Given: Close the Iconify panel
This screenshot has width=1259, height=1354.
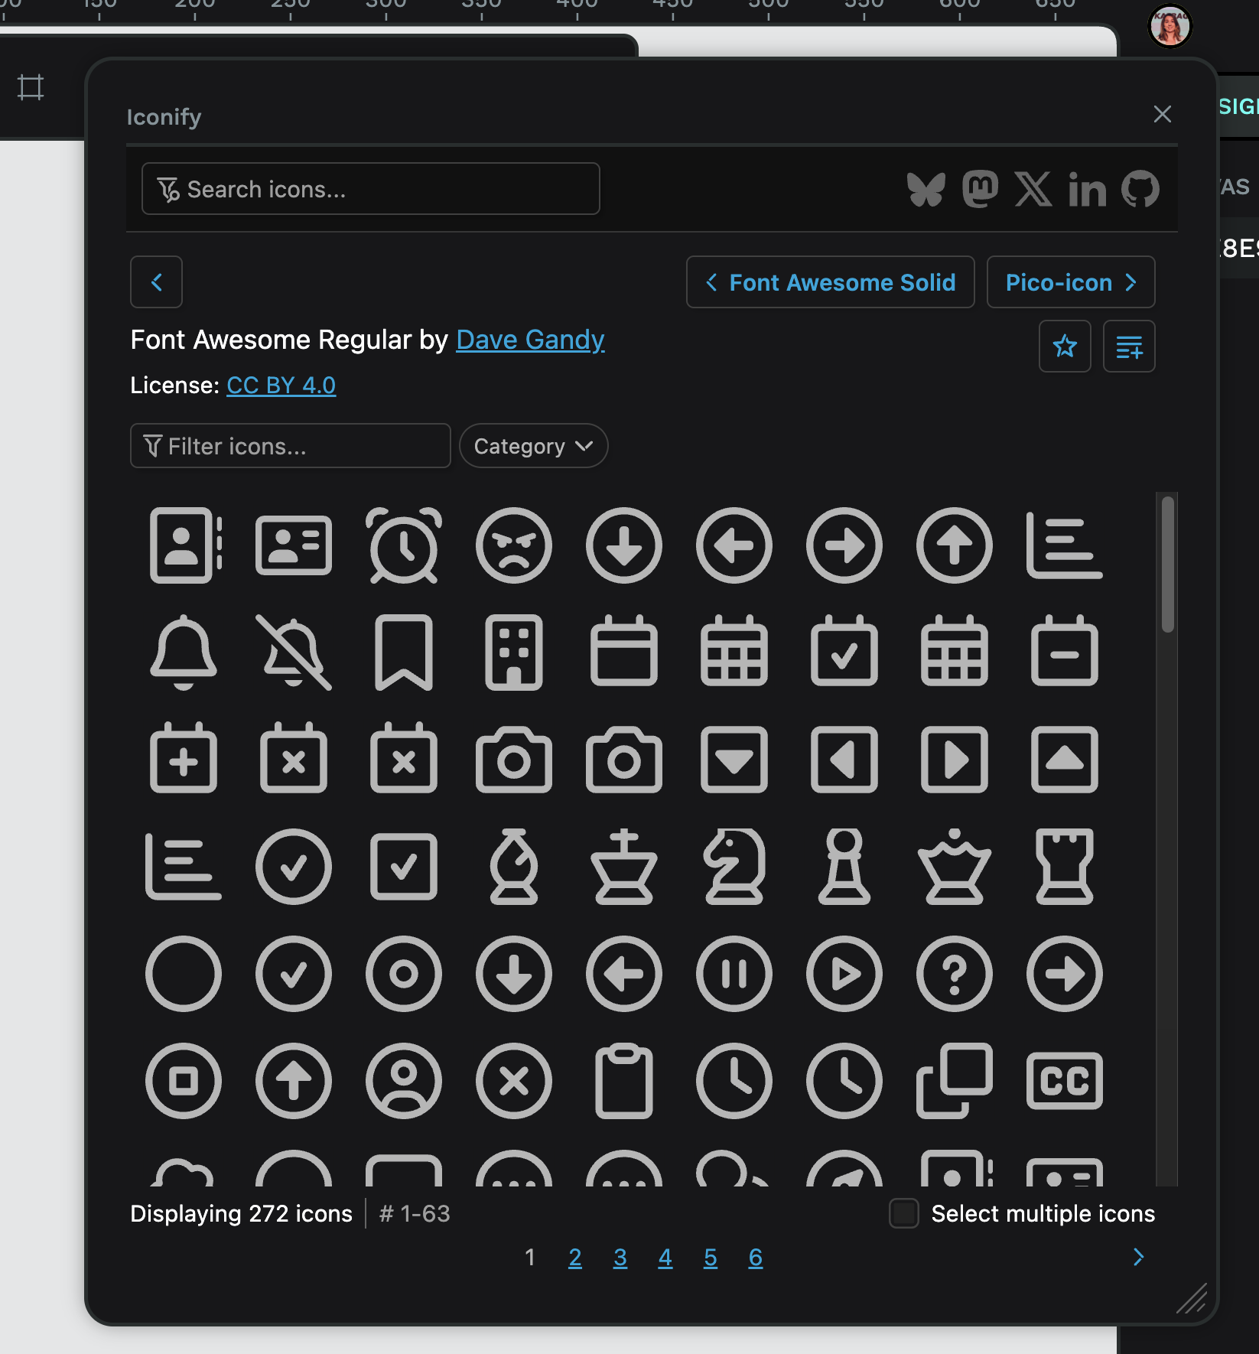Looking at the screenshot, I should tap(1163, 114).
